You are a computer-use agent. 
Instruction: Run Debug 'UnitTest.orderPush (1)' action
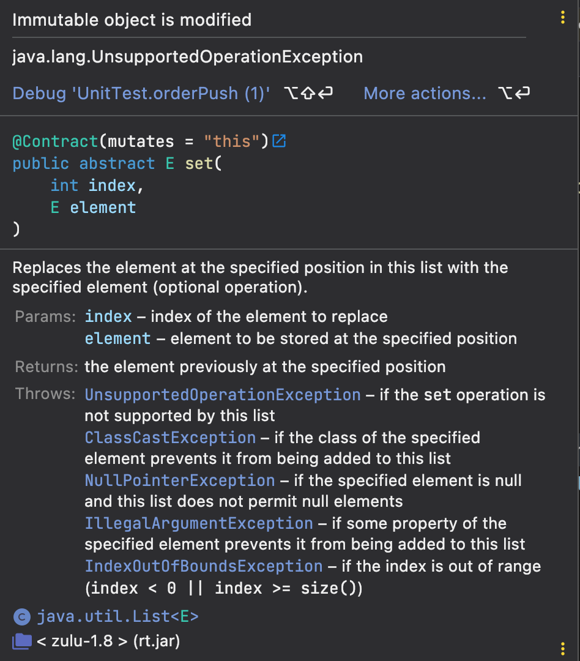coord(141,94)
